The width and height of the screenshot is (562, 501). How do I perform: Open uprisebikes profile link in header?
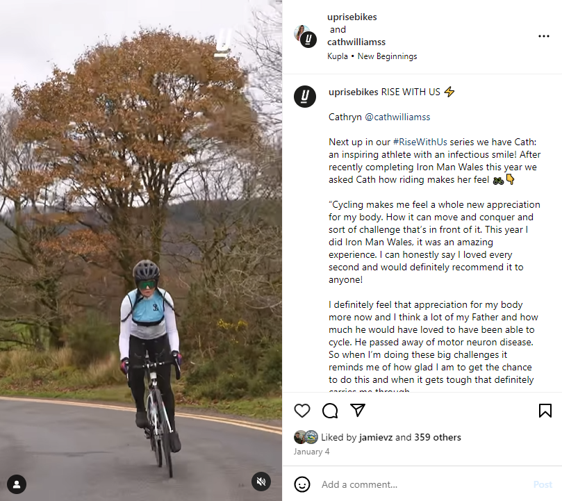[352, 17]
